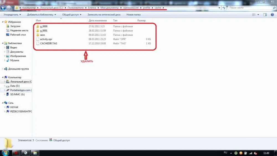
Task: Open the red taskbar application icon
Action: point(16,153)
